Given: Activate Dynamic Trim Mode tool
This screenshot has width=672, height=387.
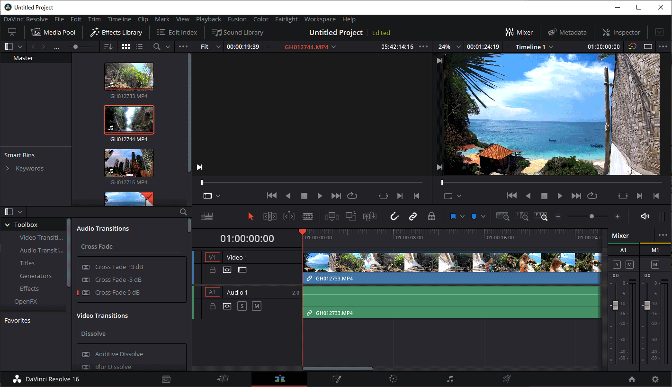Looking at the screenshot, I should [x=289, y=216].
